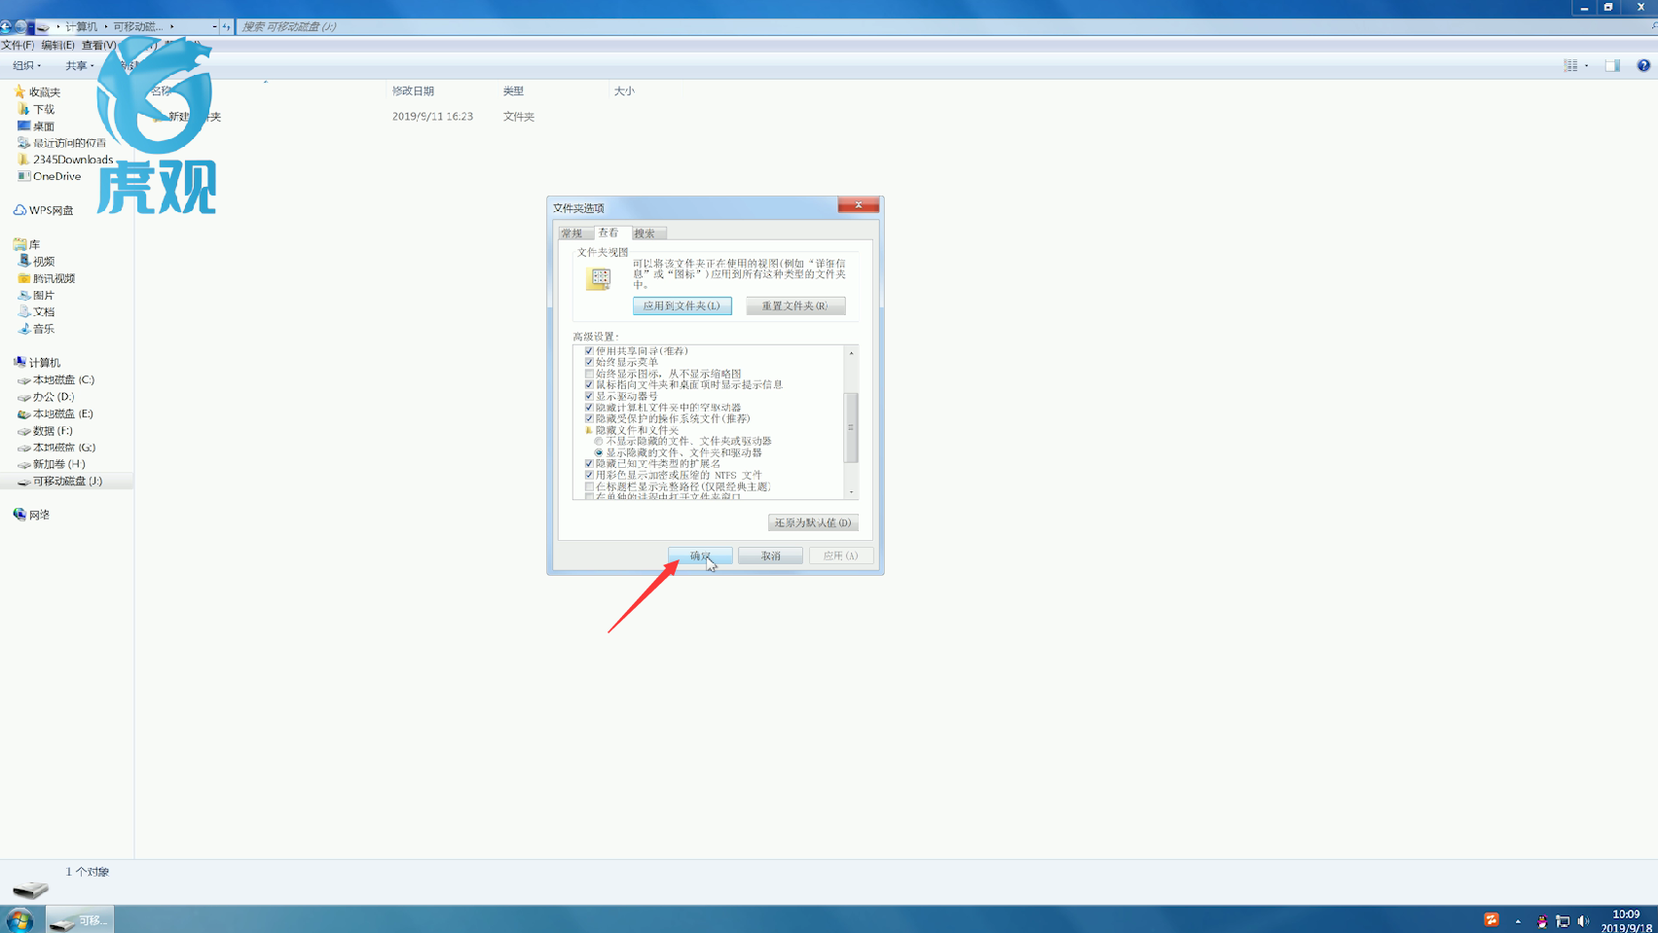The height and width of the screenshot is (933, 1658).
Task: Click the network monitor tray icon
Action: click(1562, 920)
